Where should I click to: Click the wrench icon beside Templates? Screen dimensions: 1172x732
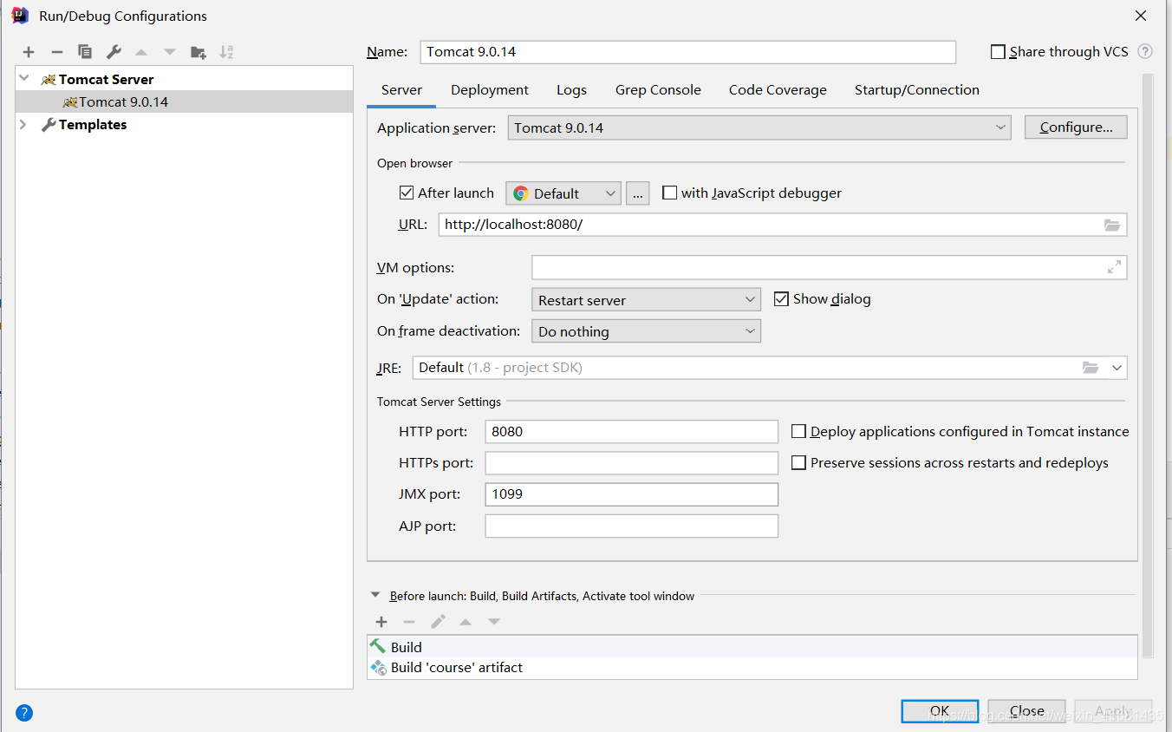(49, 125)
